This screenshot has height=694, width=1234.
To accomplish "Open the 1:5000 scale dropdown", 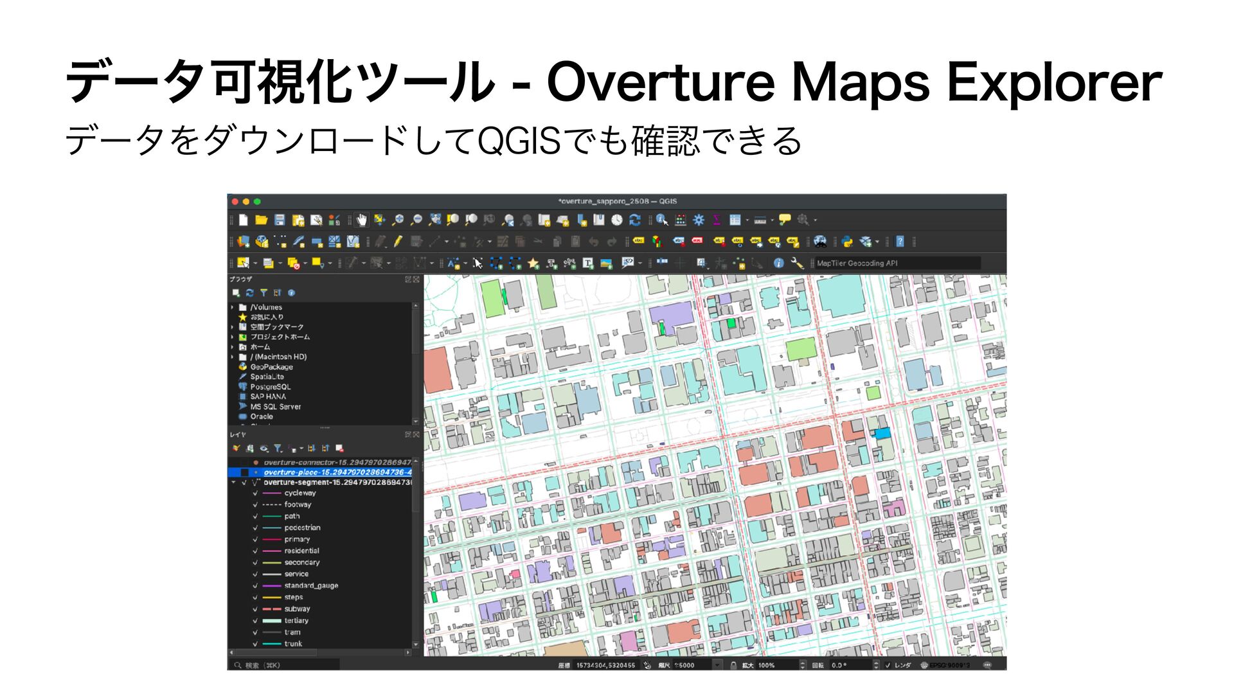I will tap(717, 665).
